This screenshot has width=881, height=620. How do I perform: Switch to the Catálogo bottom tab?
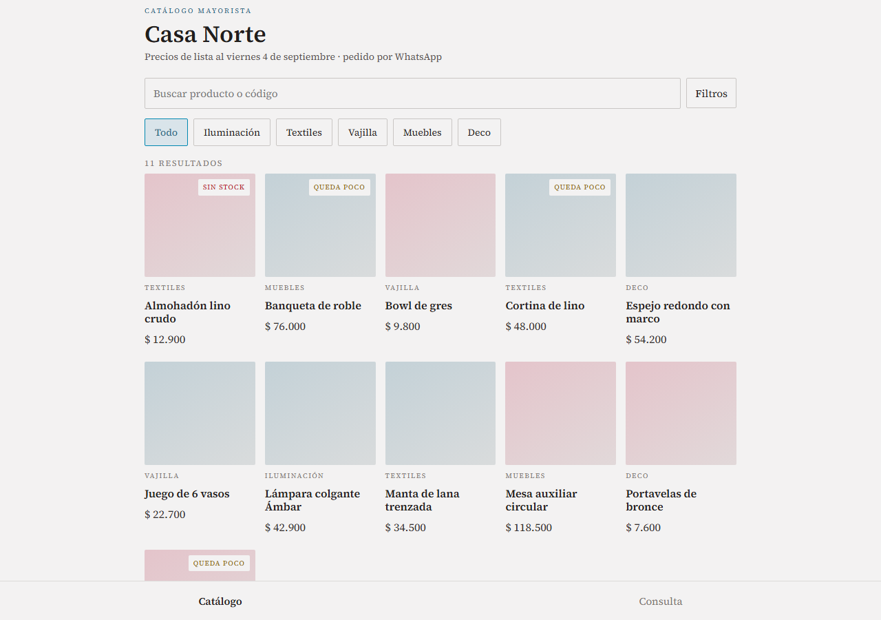tap(220, 601)
